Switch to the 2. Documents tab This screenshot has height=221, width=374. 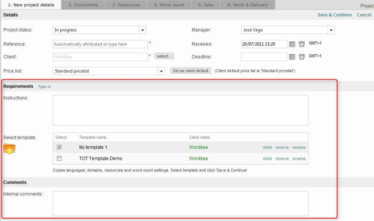tap(83, 5)
